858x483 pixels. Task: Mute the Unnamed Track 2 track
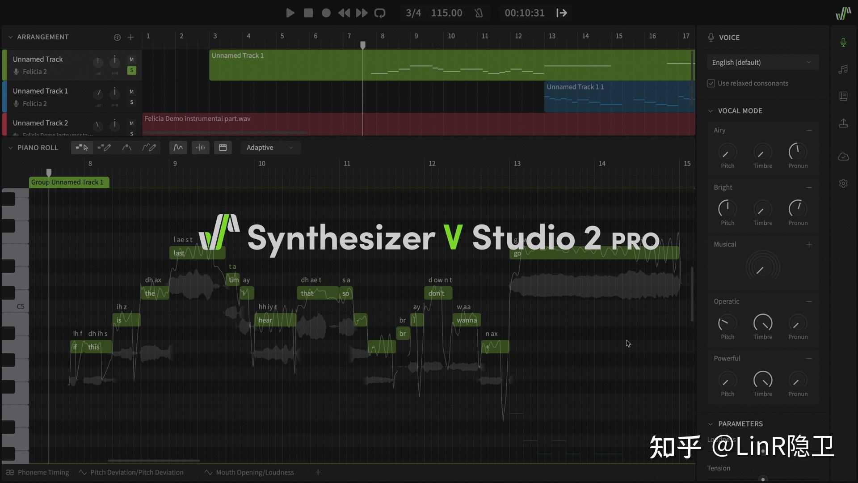pyautogui.click(x=131, y=124)
